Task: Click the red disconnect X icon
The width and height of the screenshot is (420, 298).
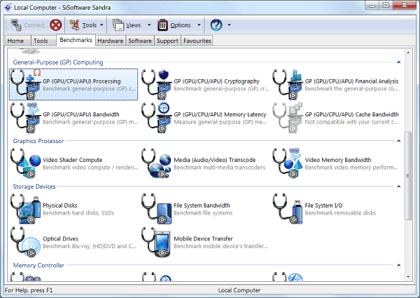Action: coord(56,25)
